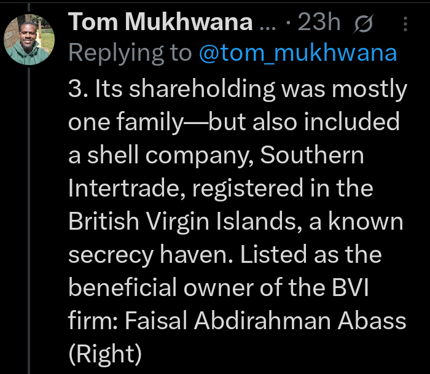
Task: Click the '(Right)' text ending the tweet
Action: click(105, 354)
